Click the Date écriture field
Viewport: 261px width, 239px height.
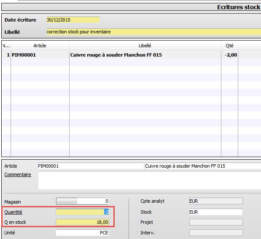73,20
